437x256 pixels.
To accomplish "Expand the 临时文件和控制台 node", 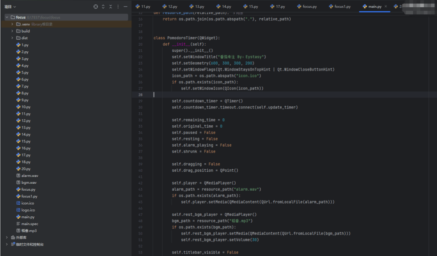I will tap(7, 244).
